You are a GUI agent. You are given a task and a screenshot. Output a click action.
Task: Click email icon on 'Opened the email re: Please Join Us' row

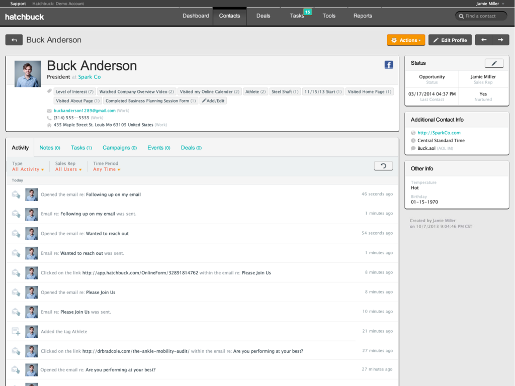click(16, 292)
